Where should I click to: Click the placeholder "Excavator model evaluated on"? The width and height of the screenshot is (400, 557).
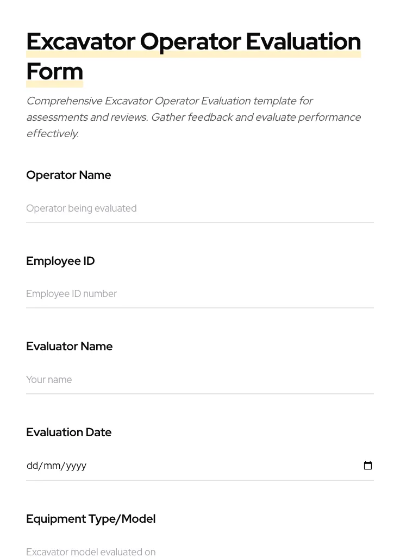91,552
